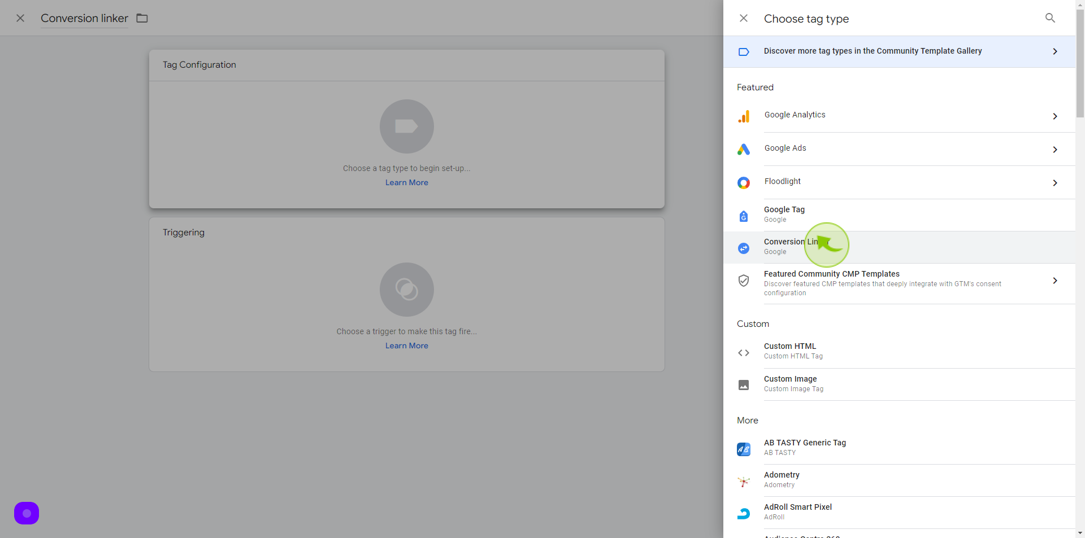1085x538 pixels.
Task: Close the Conversion linker tag editor
Action: [20, 18]
